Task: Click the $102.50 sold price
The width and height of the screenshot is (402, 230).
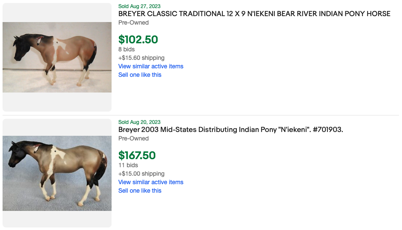Action: point(138,39)
